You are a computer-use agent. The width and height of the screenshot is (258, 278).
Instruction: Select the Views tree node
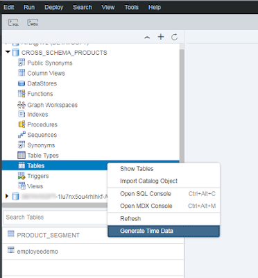coord(35,186)
